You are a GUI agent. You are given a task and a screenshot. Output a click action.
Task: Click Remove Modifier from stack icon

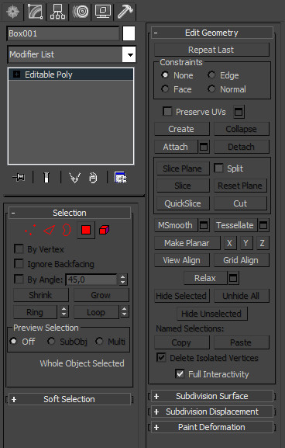tap(93, 178)
